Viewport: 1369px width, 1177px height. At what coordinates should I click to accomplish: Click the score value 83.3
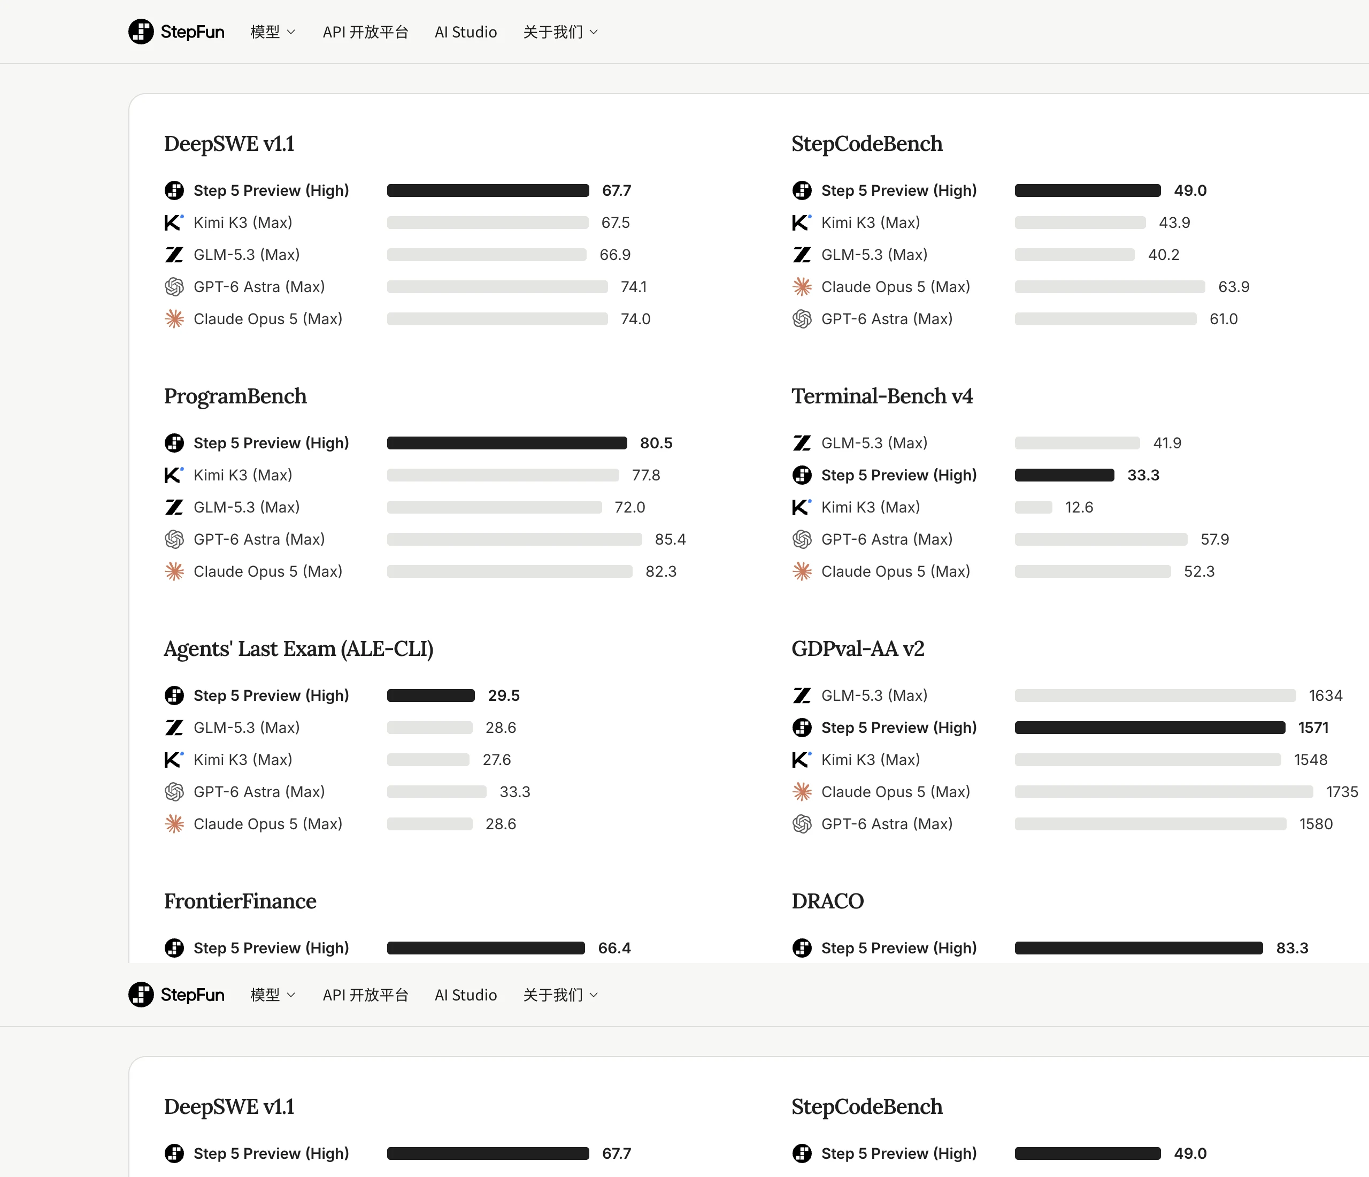tap(1291, 947)
